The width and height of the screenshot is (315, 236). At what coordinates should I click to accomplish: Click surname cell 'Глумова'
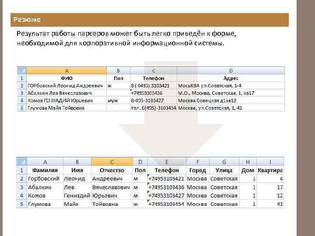pos(45,204)
